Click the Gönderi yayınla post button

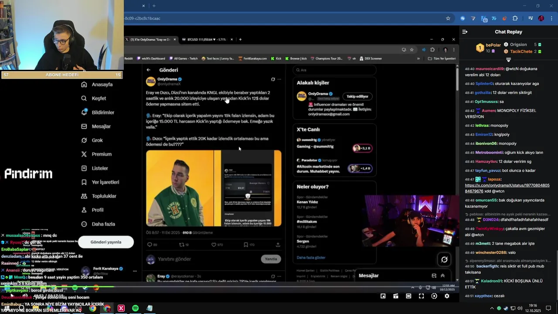pyautogui.click(x=106, y=242)
